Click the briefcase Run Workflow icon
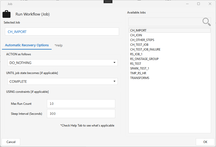216x147 pixels. (x=6, y=14)
